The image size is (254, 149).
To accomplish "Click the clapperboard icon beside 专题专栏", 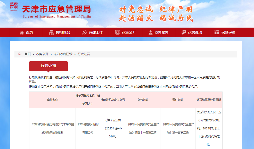I will [x=217, y=32].
